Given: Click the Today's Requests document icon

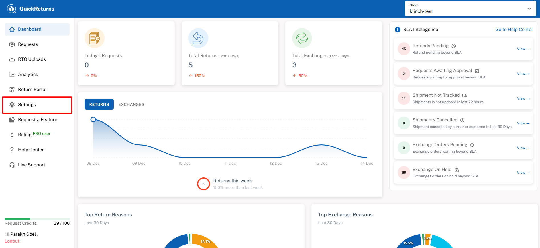Looking at the screenshot, I should (x=95, y=38).
